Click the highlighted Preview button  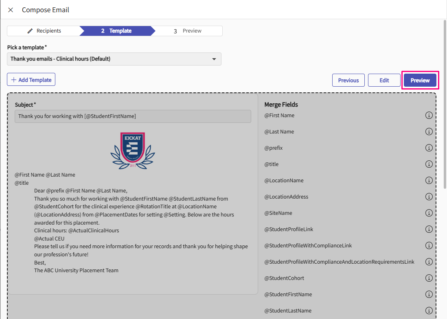point(420,80)
